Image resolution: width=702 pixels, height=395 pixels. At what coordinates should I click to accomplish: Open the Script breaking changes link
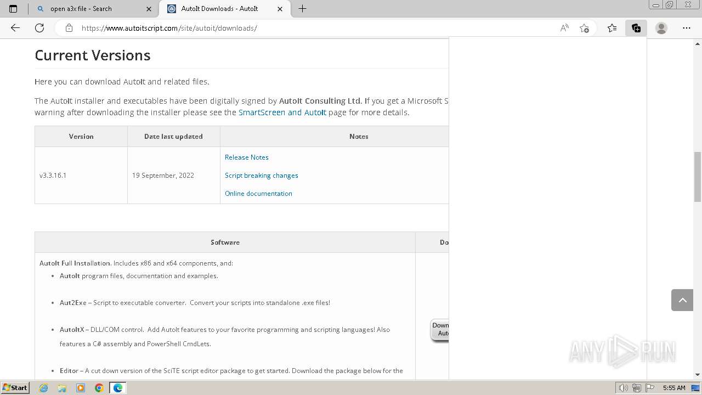tap(262, 176)
